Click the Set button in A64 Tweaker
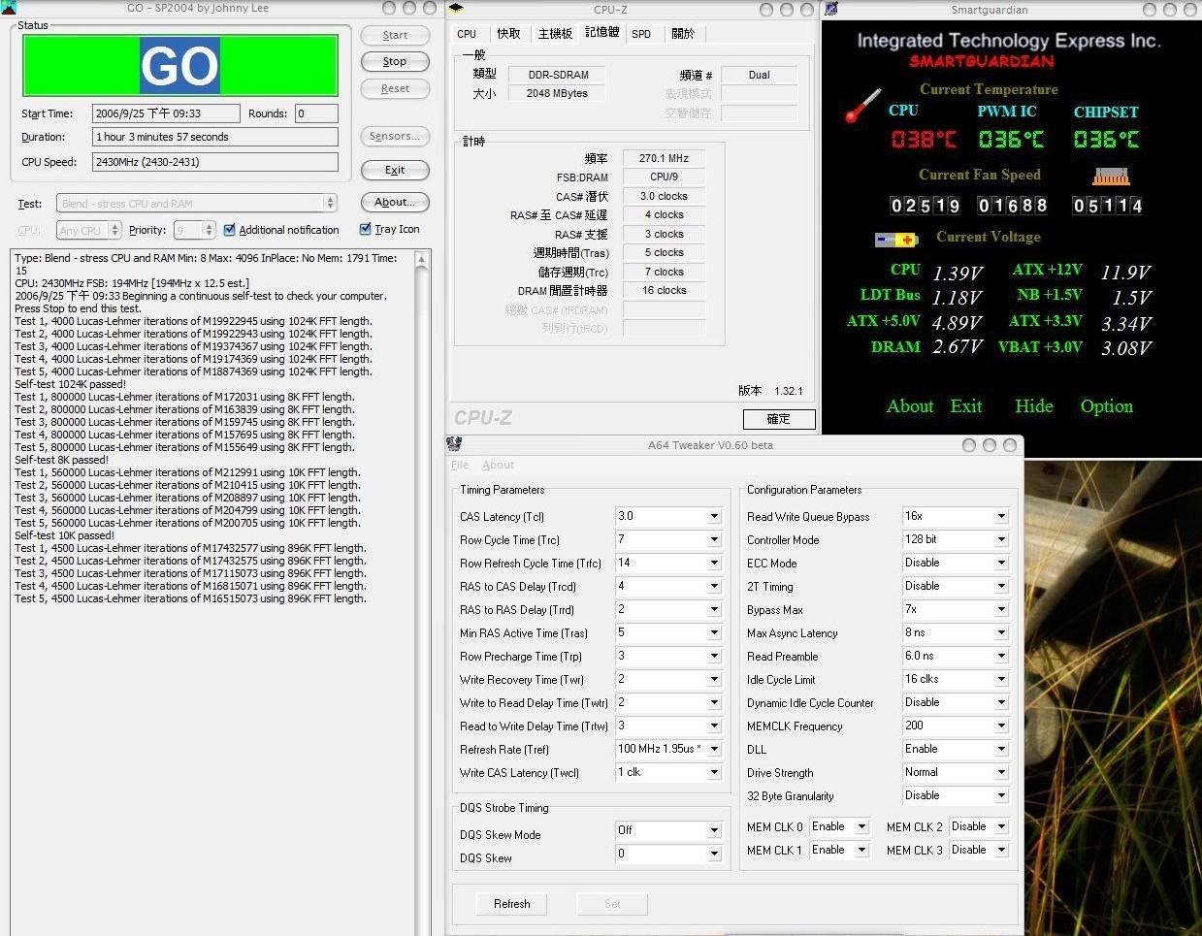The height and width of the screenshot is (936, 1202). click(x=612, y=904)
